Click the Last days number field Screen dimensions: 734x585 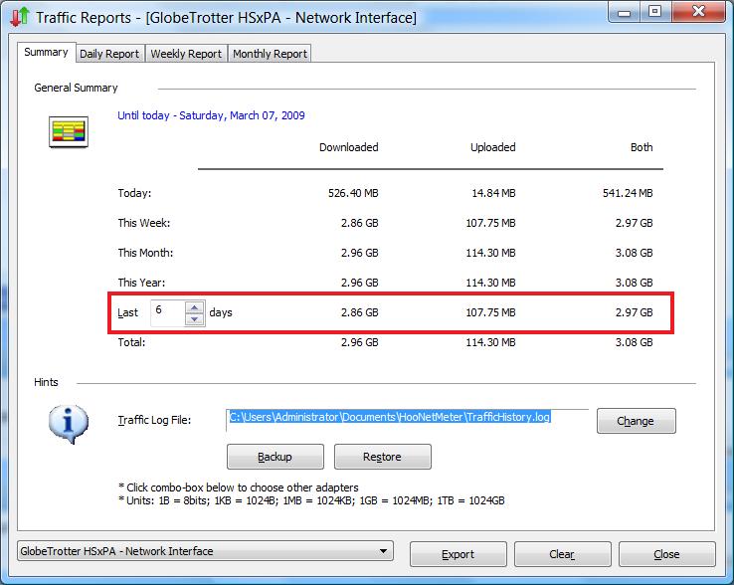[167, 312]
